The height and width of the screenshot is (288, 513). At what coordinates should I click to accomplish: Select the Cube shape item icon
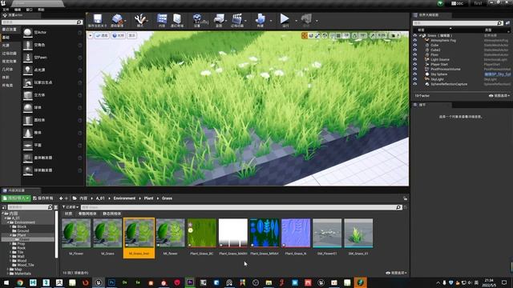[x=28, y=95]
